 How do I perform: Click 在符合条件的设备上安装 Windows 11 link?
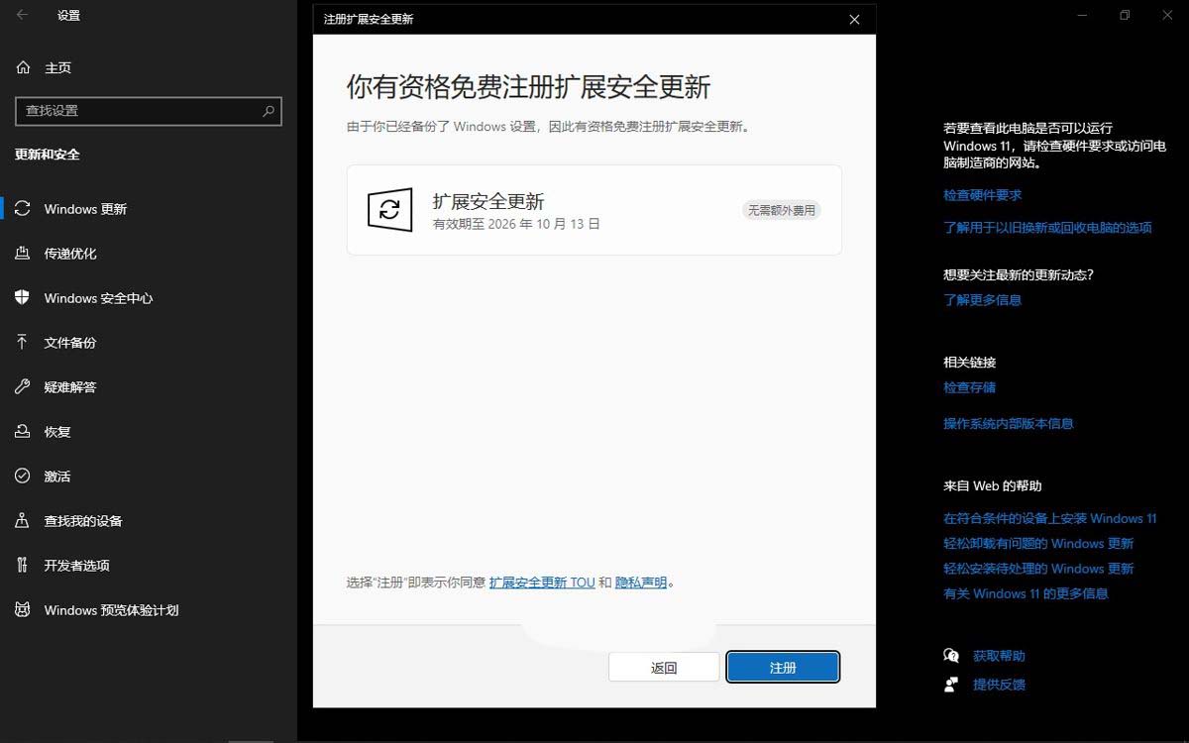click(1050, 518)
